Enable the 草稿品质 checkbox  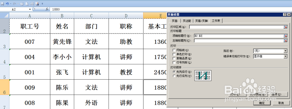click(x=174, y=58)
